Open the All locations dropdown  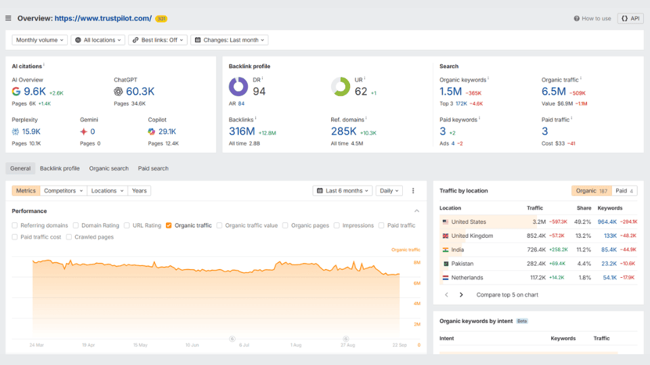97,40
